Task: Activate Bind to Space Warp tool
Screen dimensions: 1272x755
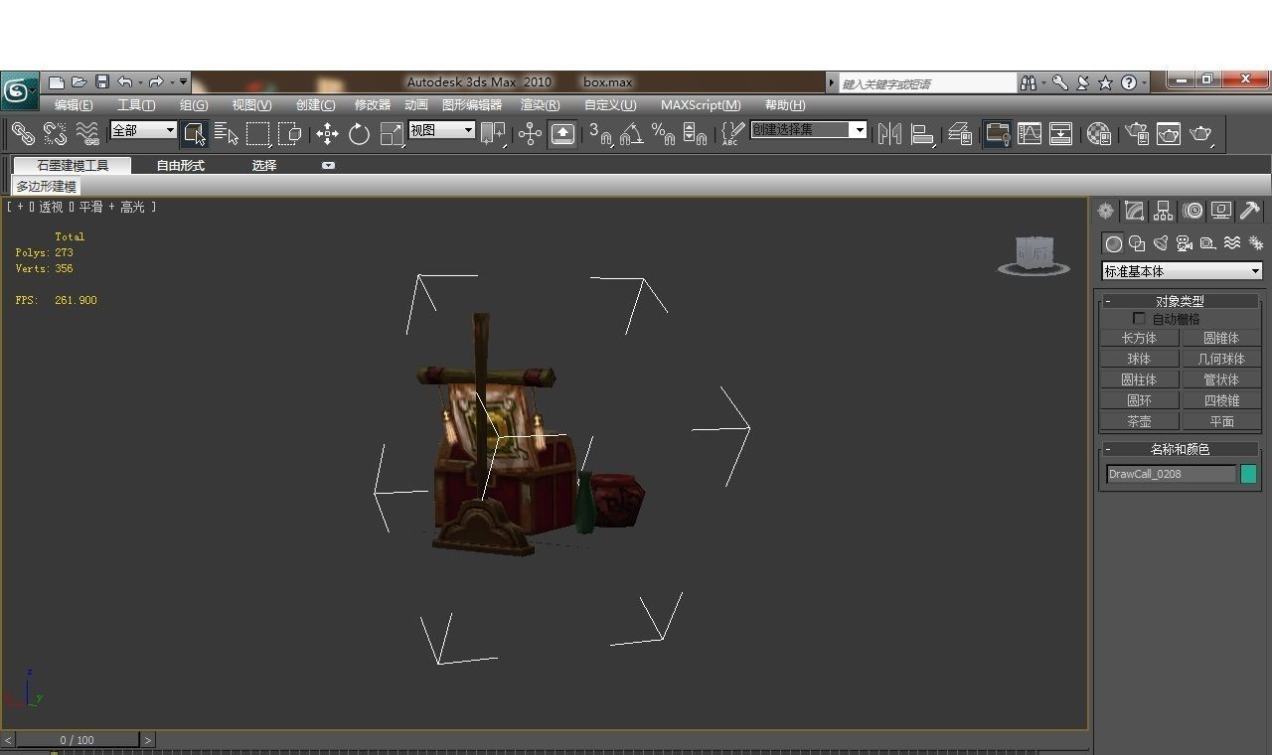Action: click(87, 133)
